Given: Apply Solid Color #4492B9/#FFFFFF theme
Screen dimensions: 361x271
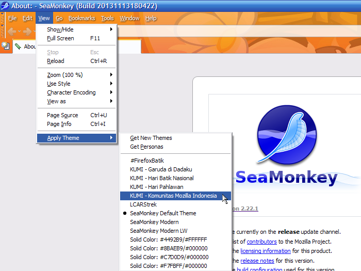Looking at the screenshot, I should pyautogui.click(x=175, y=240).
